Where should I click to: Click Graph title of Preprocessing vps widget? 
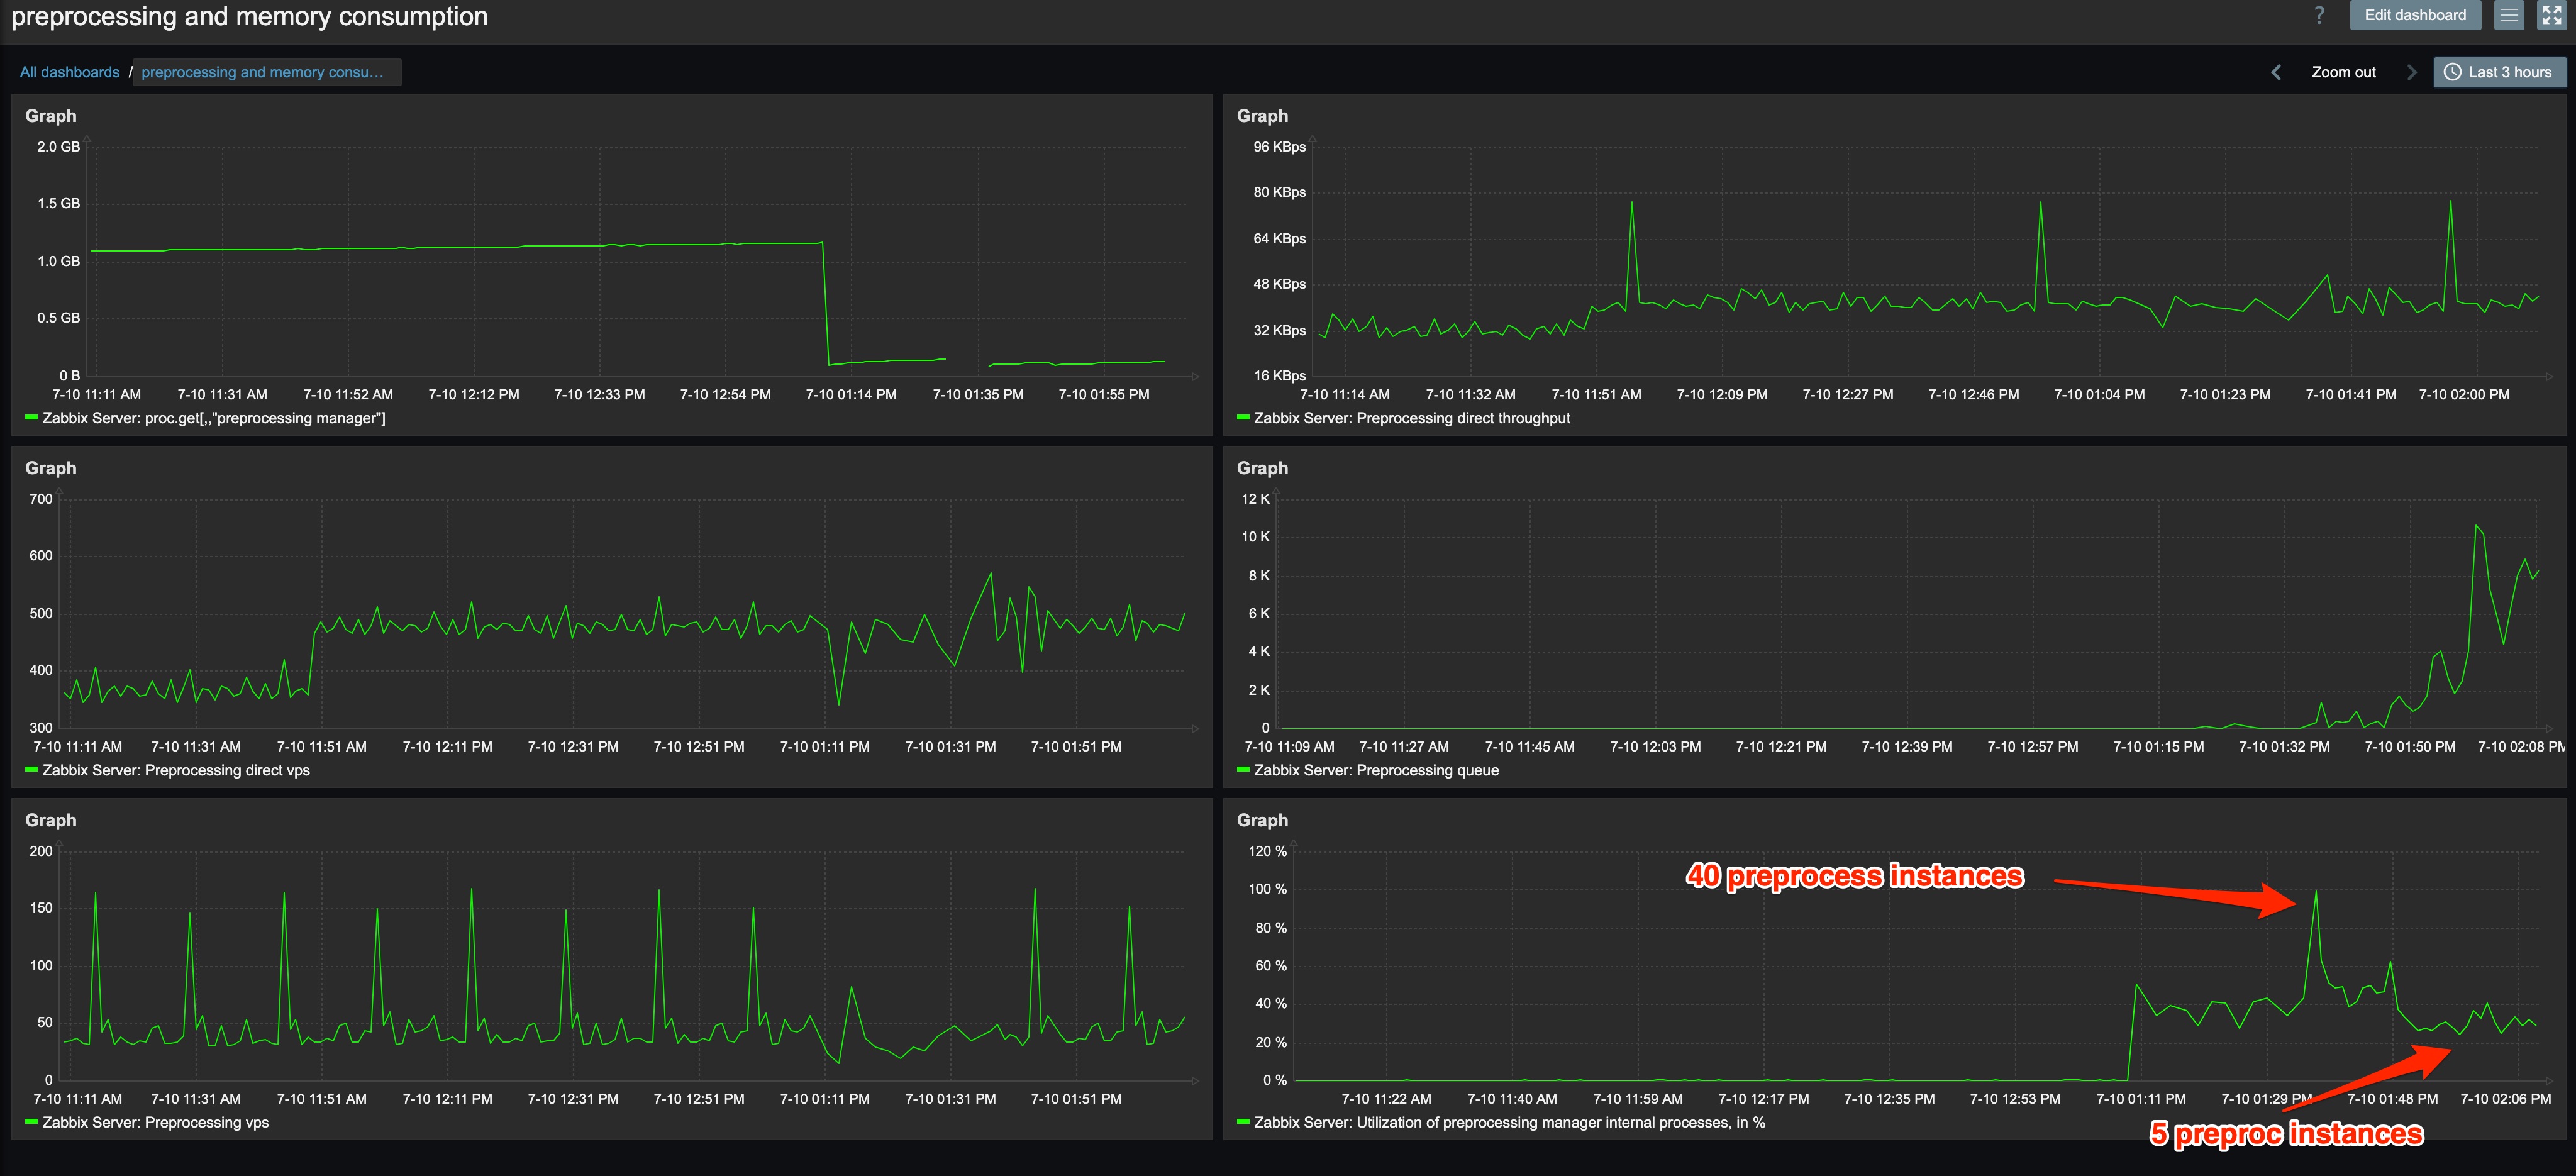click(x=51, y=820)
